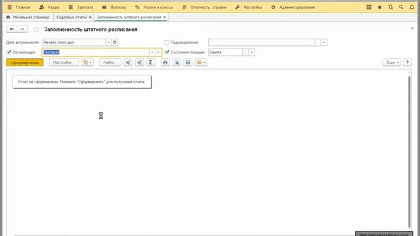This screenshot has height=236, width=420.
Task: Open the main hamburger menu icon
Action: point(10,7)
